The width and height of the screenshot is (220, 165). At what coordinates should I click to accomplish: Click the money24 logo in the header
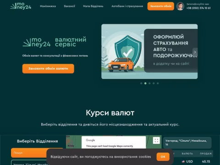[21, 6]
